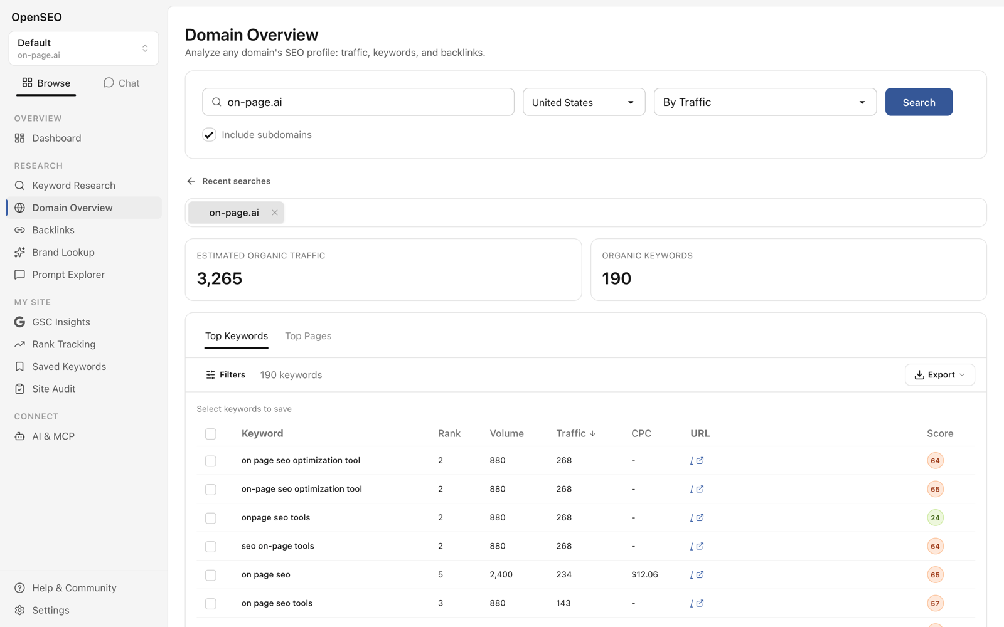Click the GSC Insights Google icon
Screen dimensions: 1004x627
19,322
